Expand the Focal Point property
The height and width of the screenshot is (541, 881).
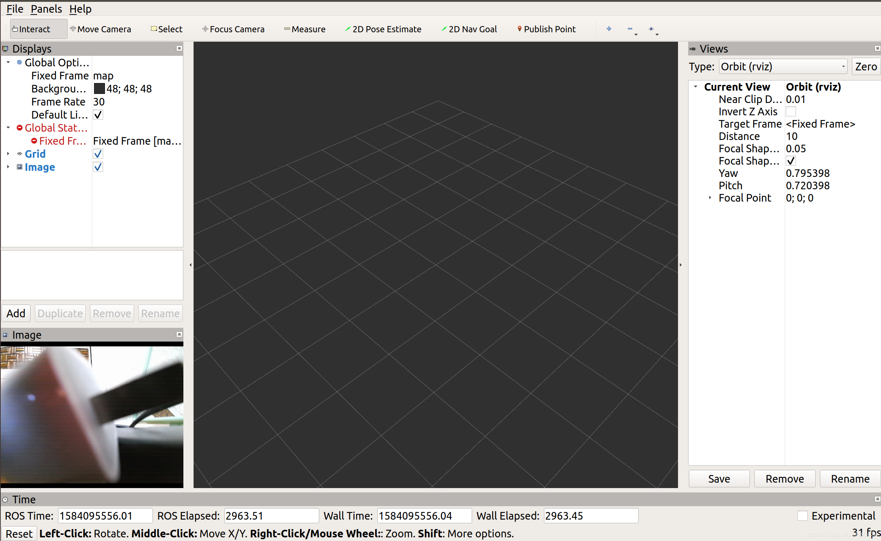[706, 198]
